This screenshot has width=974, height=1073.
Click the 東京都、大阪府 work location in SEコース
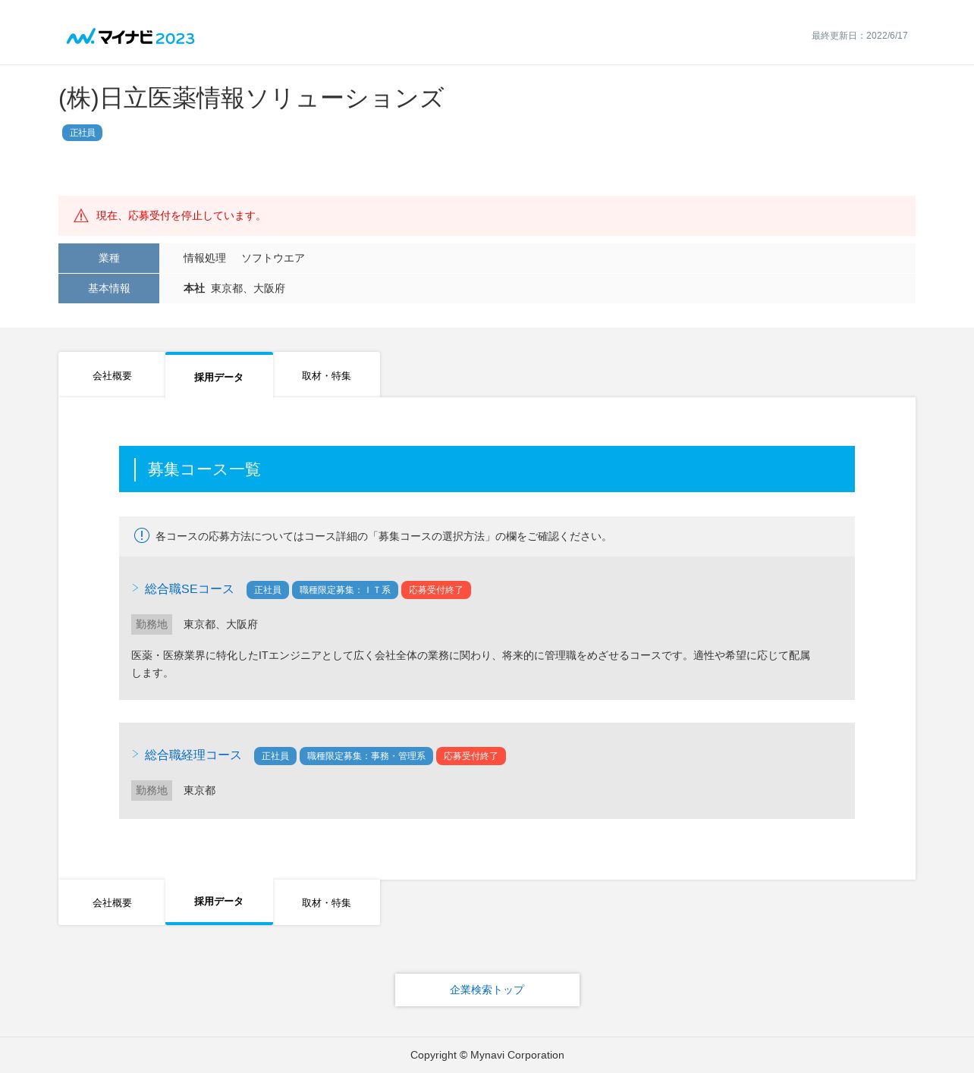click(221, 624)
